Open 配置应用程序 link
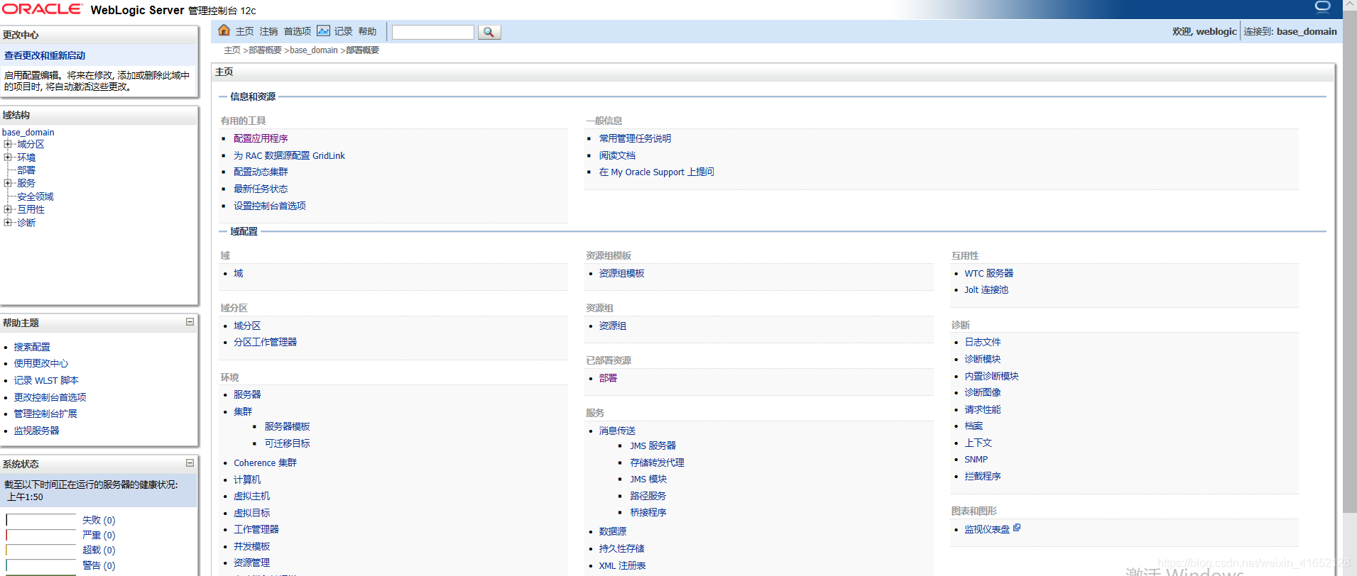Screen dimensions: 1357x576 click(261, 138)
